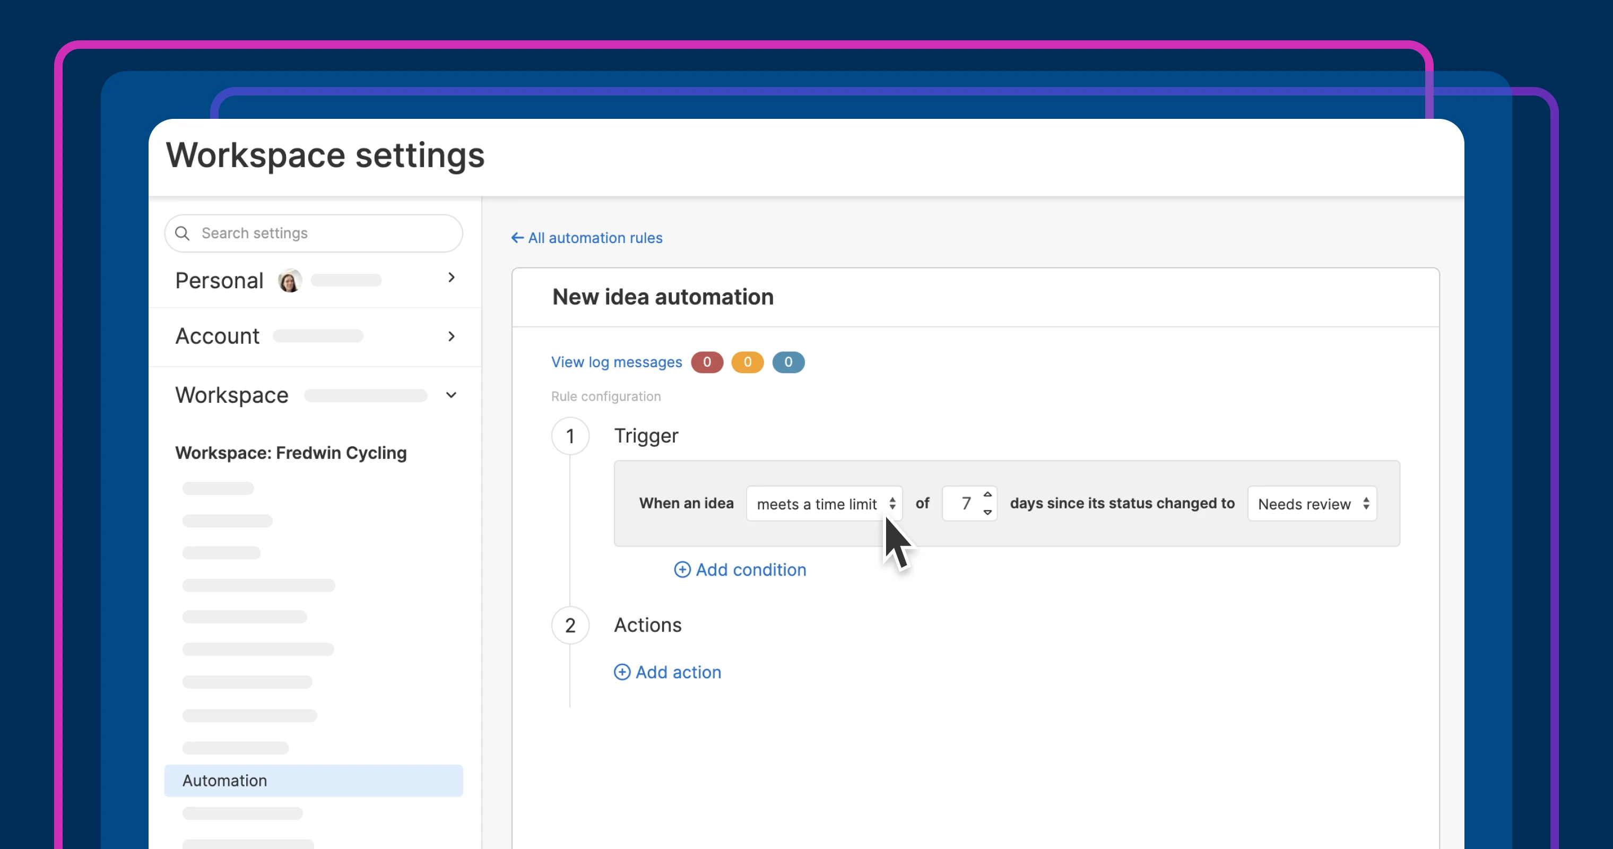Click the plus icon beside Add condition
The image size is (1613, 849).
(682, 570)
